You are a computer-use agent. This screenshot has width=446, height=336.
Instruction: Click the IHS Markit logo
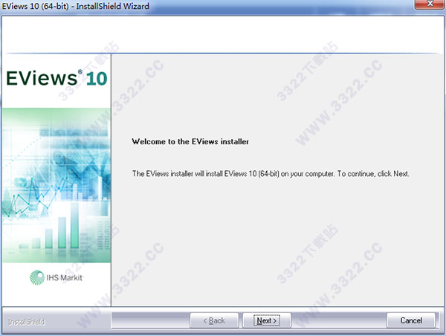point(56,277)
